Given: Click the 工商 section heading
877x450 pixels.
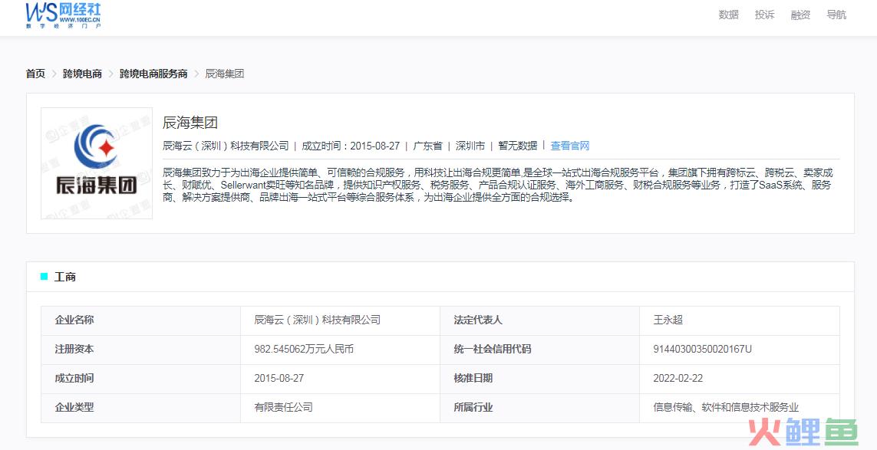Looking at the screenshot, I should (x=65, y=277).
